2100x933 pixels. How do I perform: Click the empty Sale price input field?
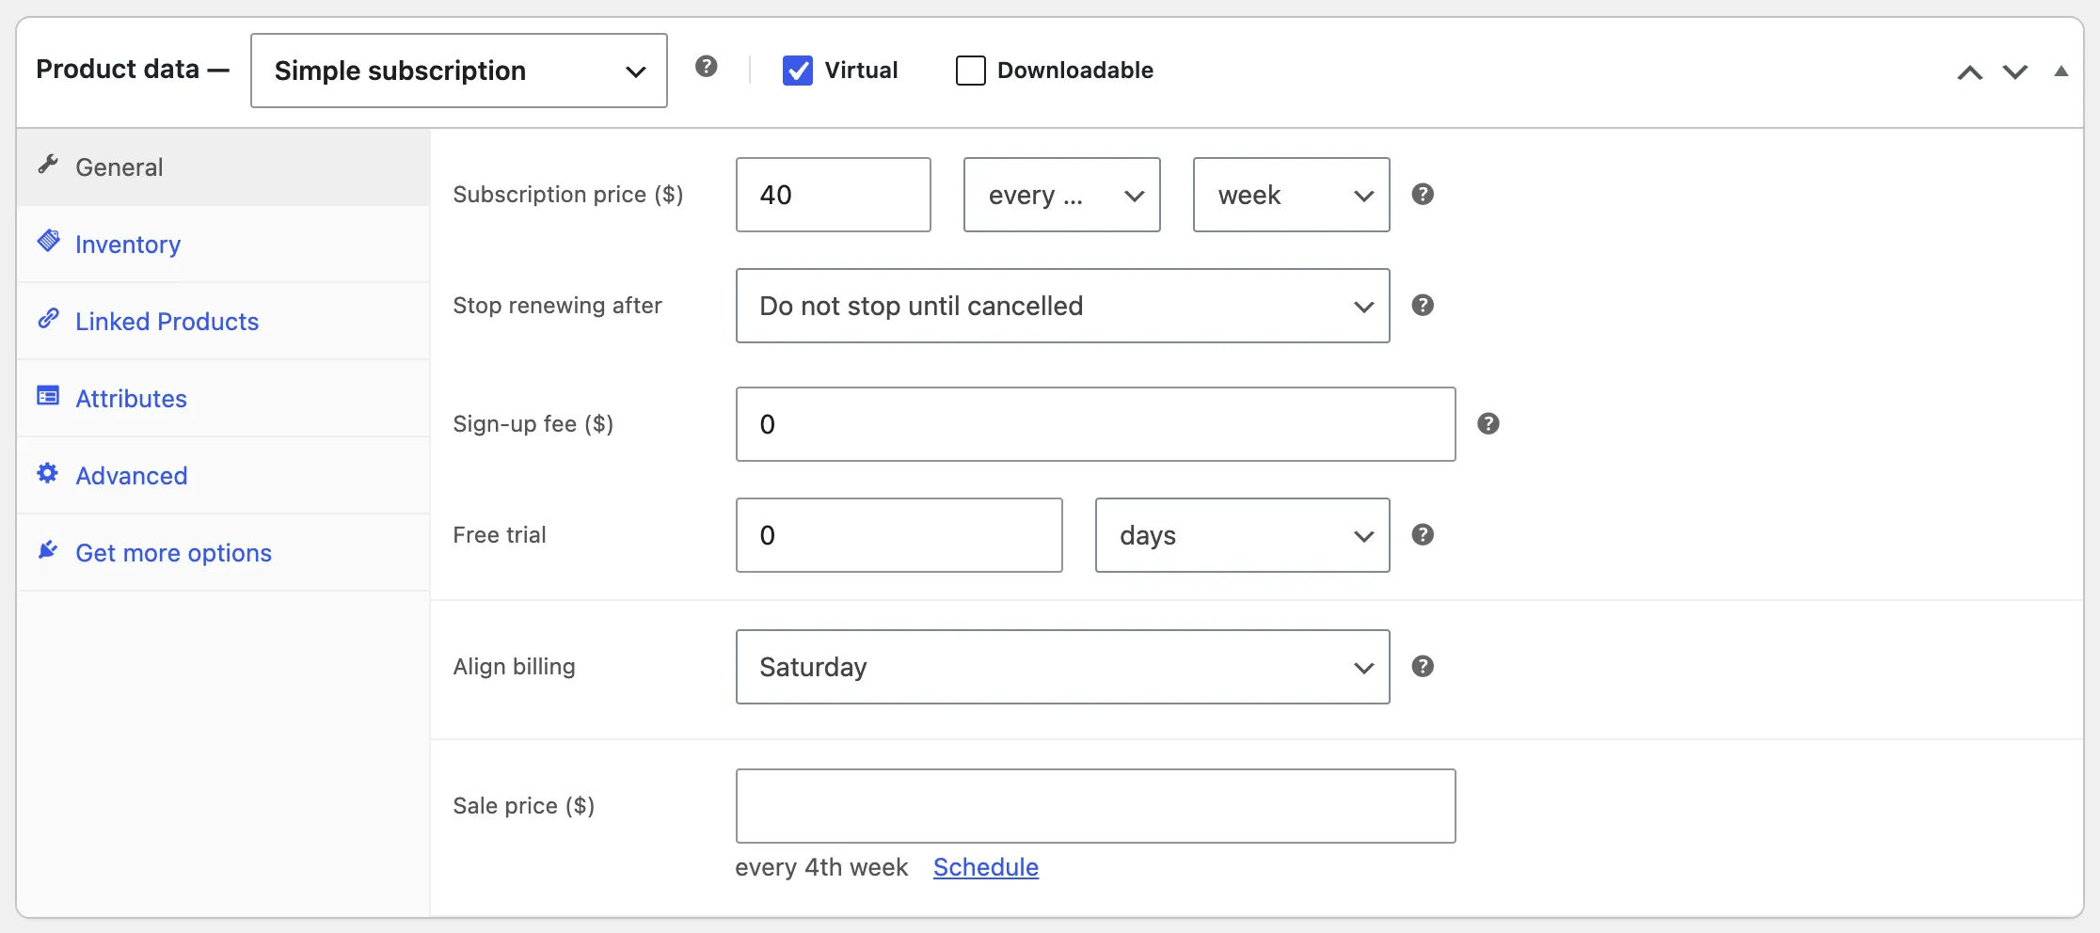1095,806
